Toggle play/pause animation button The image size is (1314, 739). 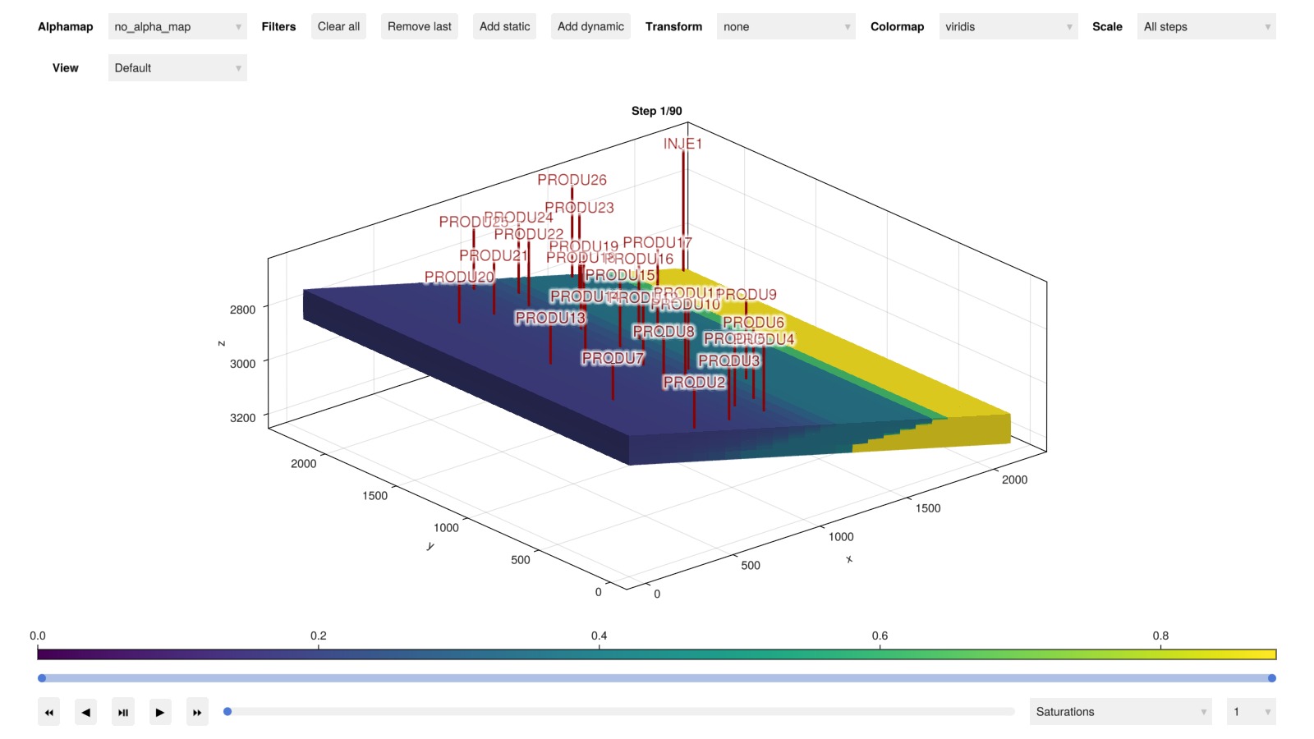tap(122, 712)
